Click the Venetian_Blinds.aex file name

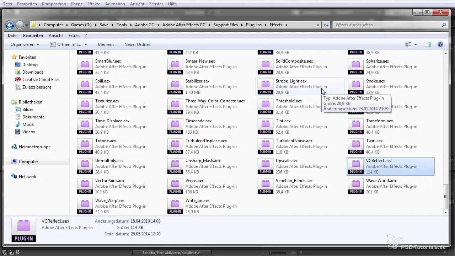(x=294, y=181)
